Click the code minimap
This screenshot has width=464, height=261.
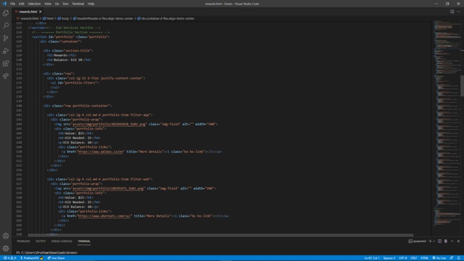447,124
